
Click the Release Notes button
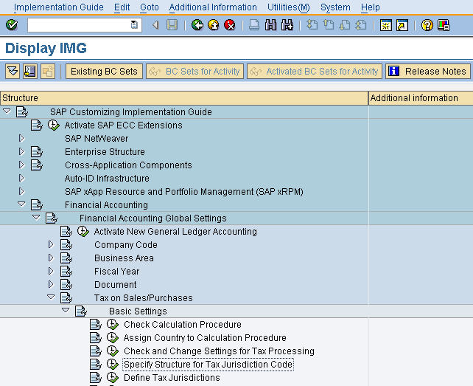point(428,72)
